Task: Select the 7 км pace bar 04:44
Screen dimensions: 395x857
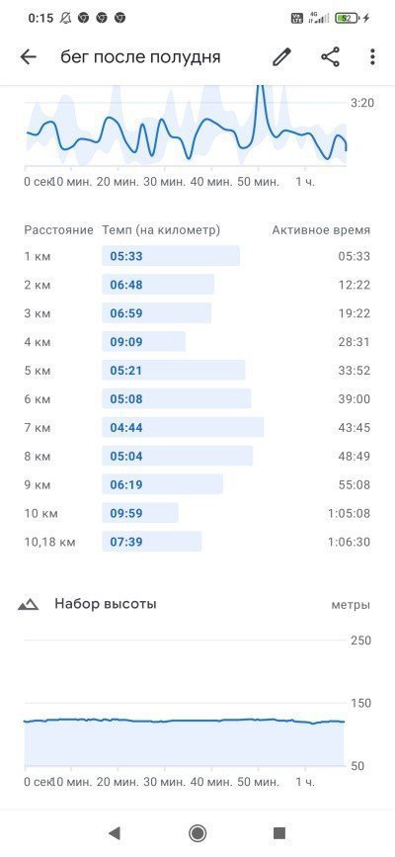Action: coord(183,427)
